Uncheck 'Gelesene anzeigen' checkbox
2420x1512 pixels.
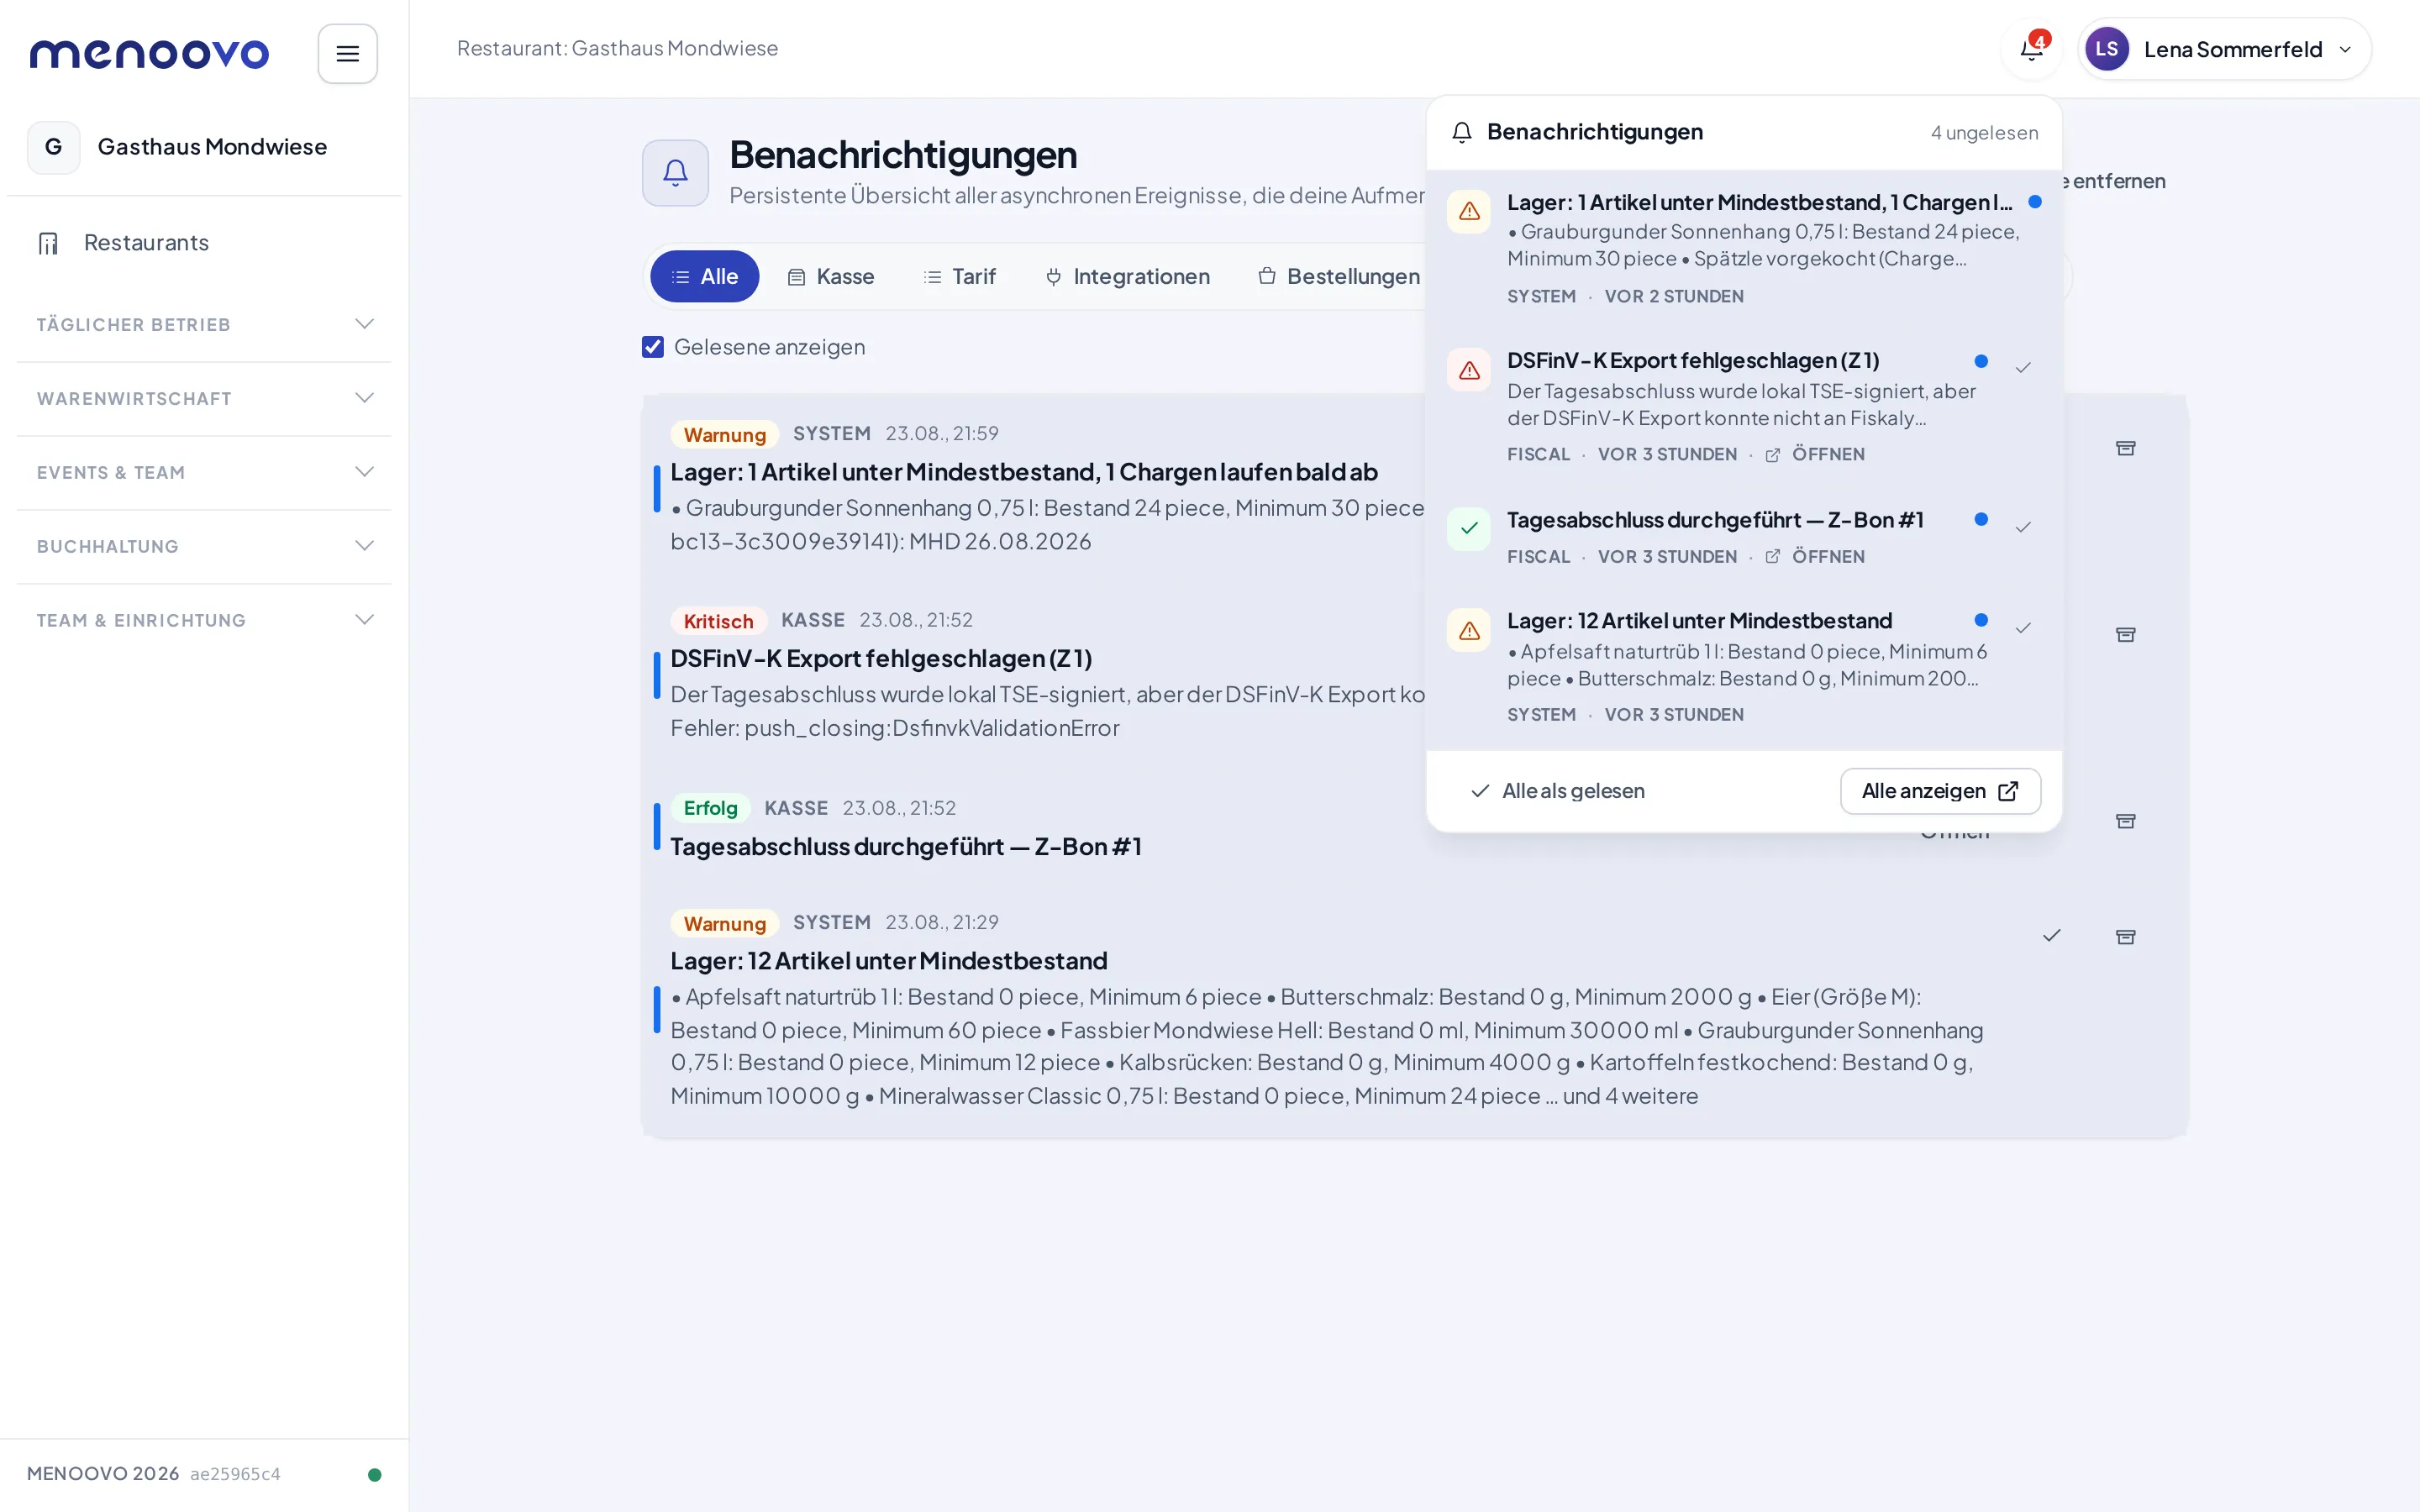(x=653, y=347)
